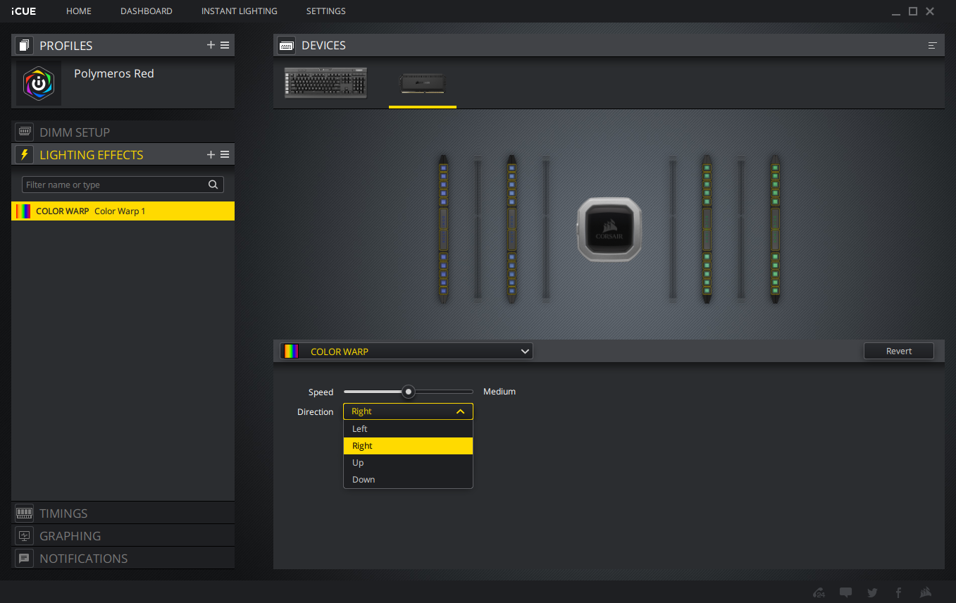
Task: Collapse the Direction dropdown showing Right
Action: click(x=408, y=411)
